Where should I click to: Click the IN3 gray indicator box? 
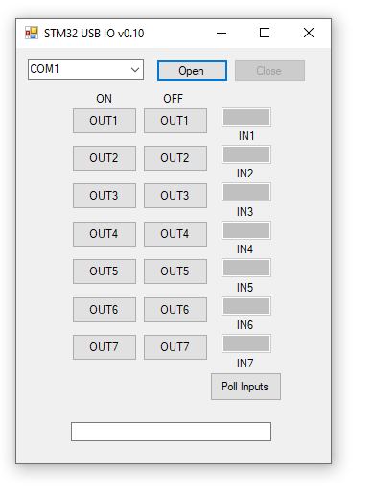[246, 192]
